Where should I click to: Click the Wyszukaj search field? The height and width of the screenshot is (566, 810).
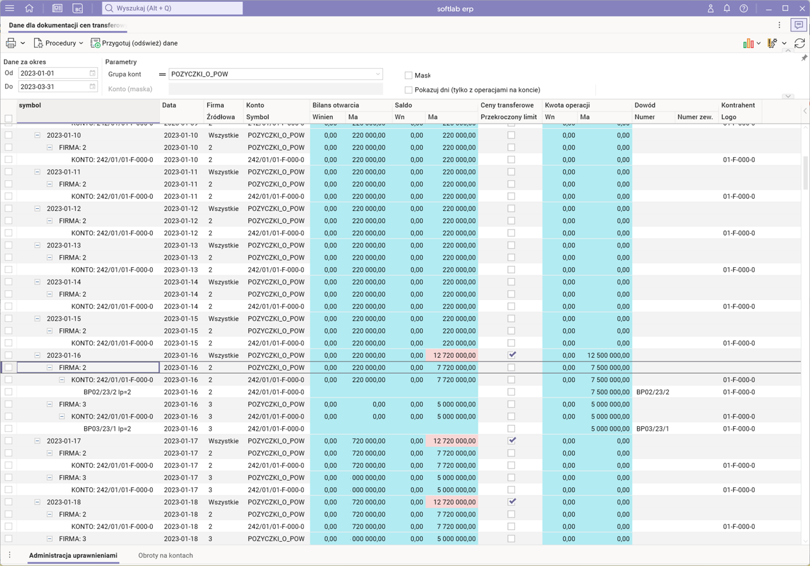click(173, 8)
